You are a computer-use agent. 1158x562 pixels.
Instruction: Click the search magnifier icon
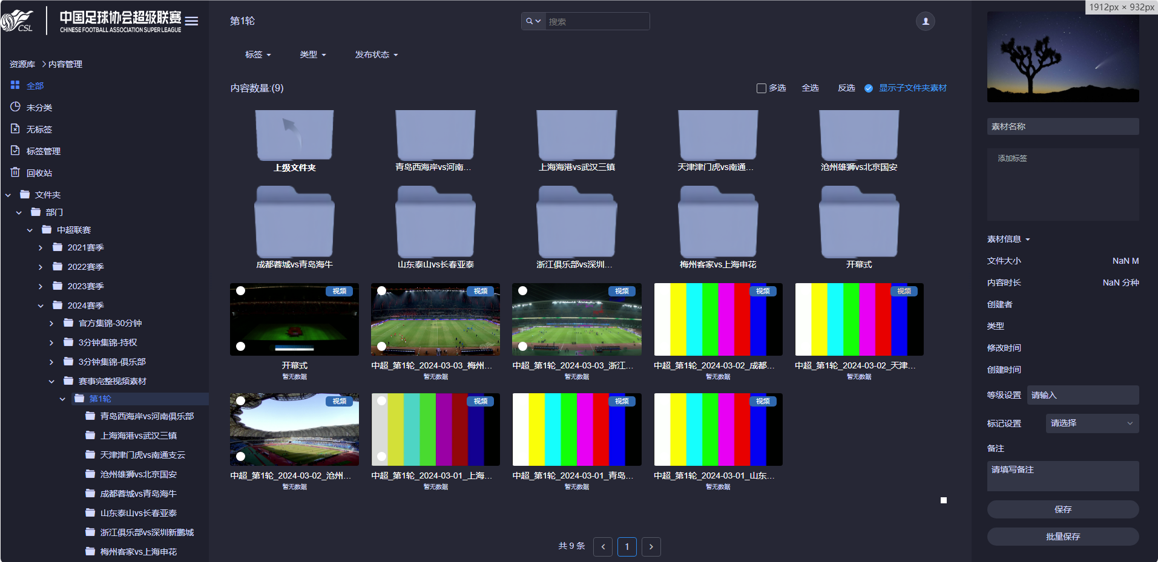tap(530, 21)
